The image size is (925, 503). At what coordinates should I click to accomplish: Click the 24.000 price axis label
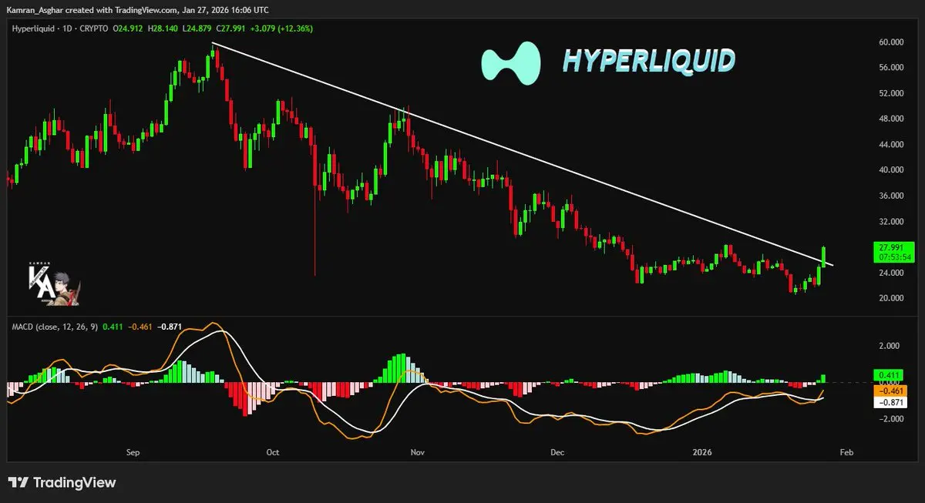890,273
